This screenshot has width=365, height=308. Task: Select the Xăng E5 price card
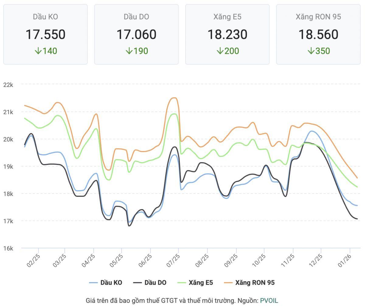pos(227,34)
